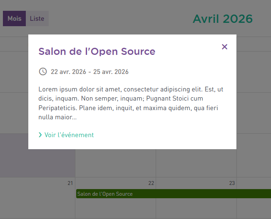This screenshot has width=271, height=219.
Task: Click the chevron arrow before Voir l'événement
Action: (40, 135)
